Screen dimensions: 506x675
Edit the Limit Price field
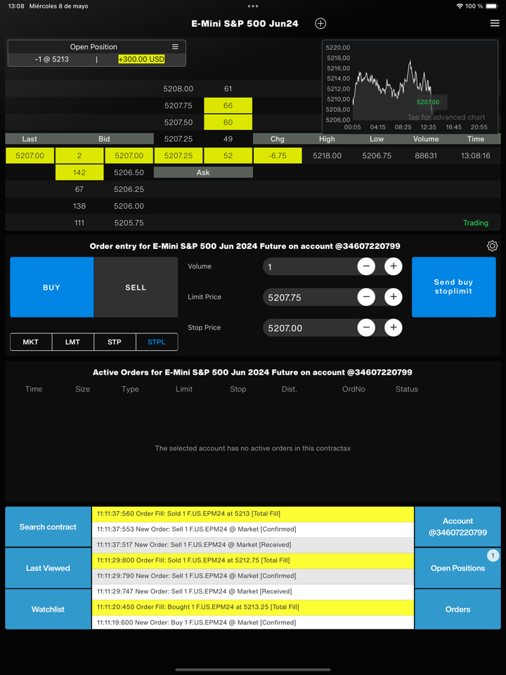pos(308,297)
